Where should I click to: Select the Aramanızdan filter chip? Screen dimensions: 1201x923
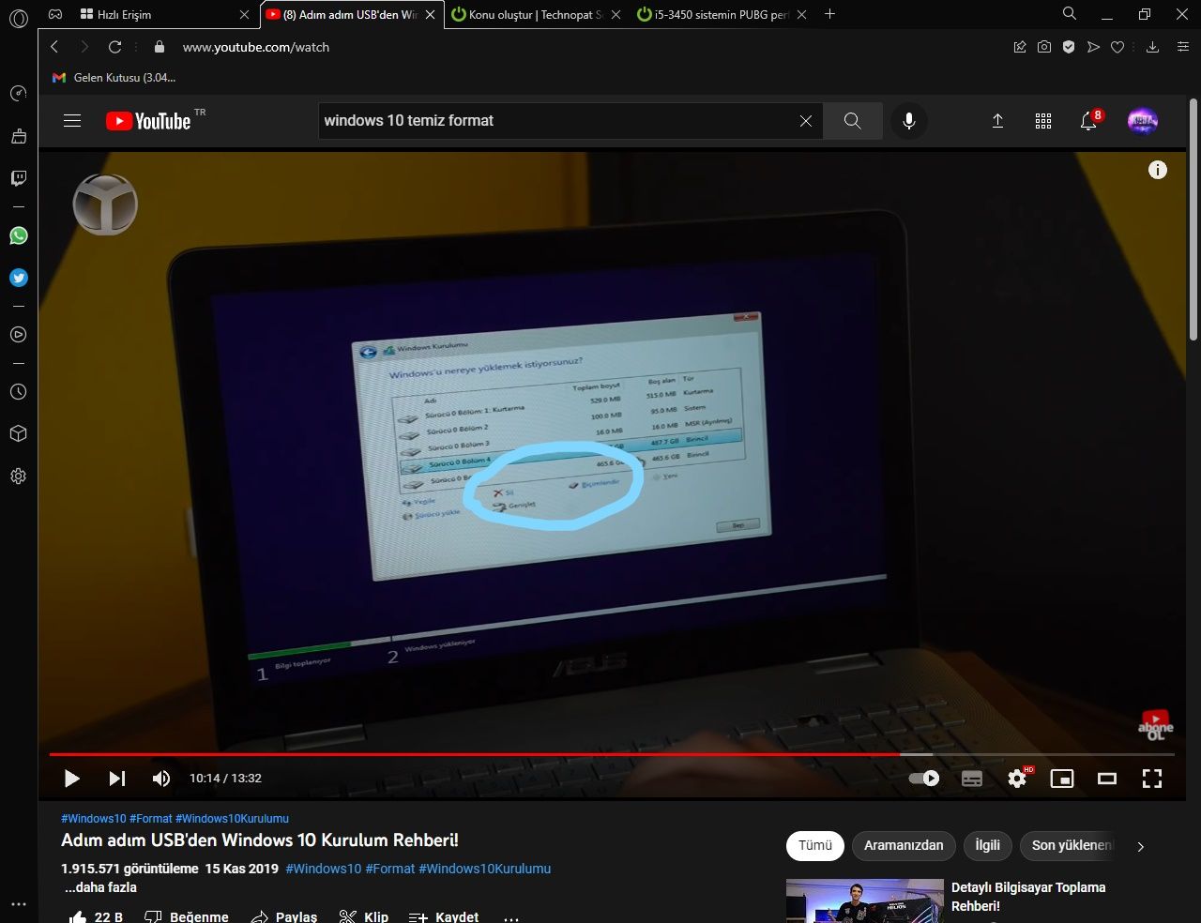(x=904, y=846)
